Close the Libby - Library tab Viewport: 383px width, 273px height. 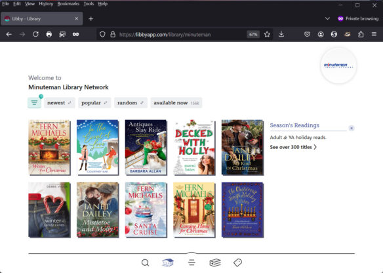(77, 19)
